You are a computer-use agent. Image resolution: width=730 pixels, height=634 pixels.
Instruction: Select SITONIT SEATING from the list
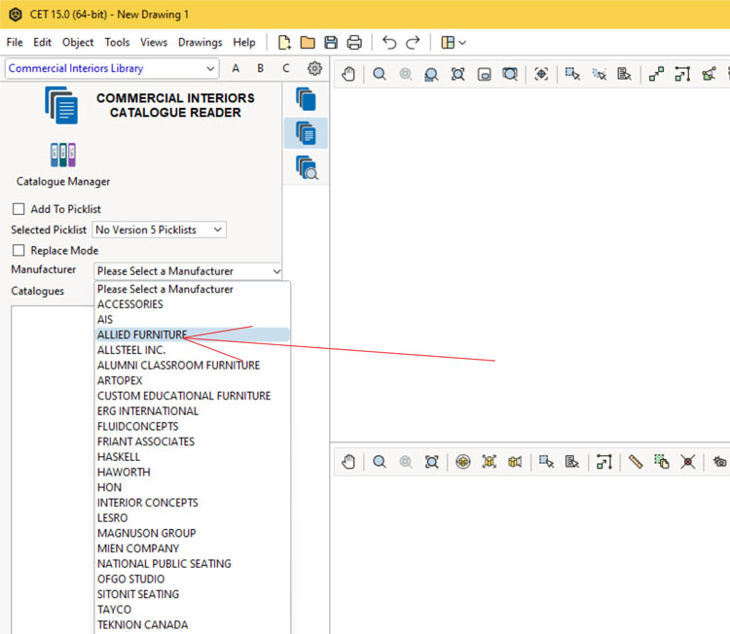pyautogui.click(x=193, y=594)
